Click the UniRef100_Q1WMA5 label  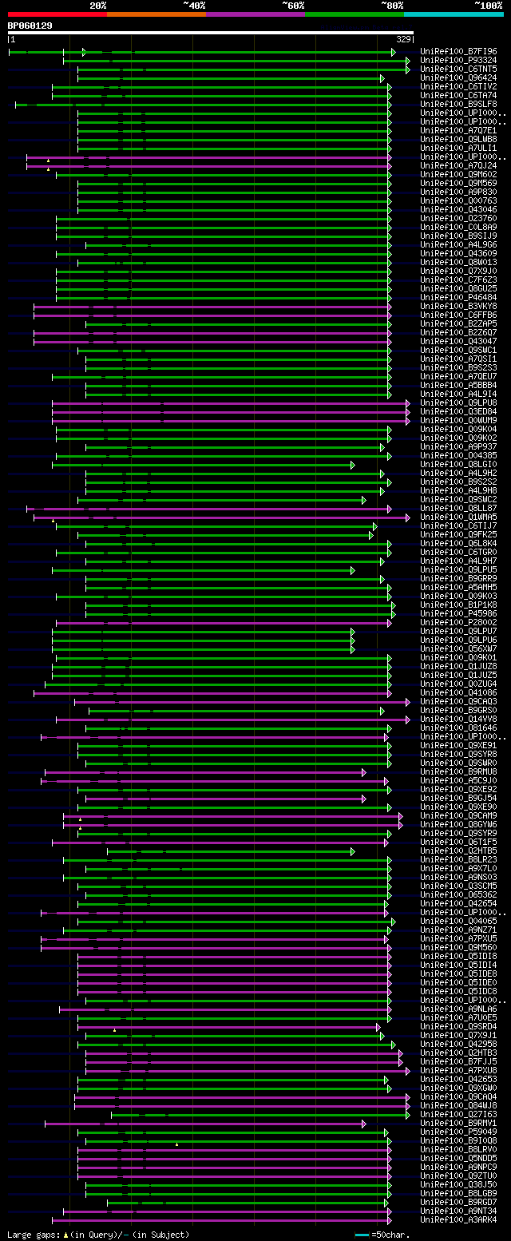click(x=458, y=517)
